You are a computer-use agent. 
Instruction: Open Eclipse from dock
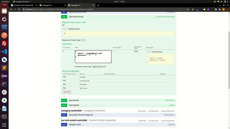tap(4, 76)
